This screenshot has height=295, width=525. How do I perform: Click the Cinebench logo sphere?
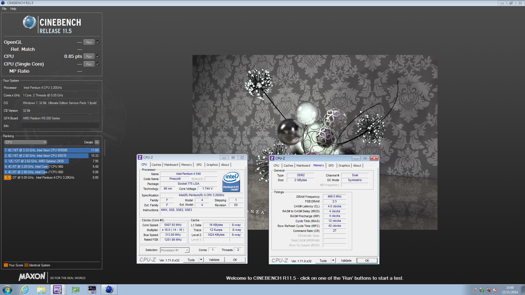pos(30,22)
